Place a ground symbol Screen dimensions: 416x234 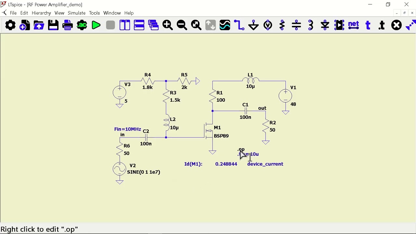[x=253, y=25]
